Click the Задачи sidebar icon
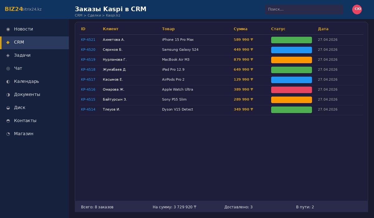The width and height of the screenshot is (374, 218). point(8,55)
